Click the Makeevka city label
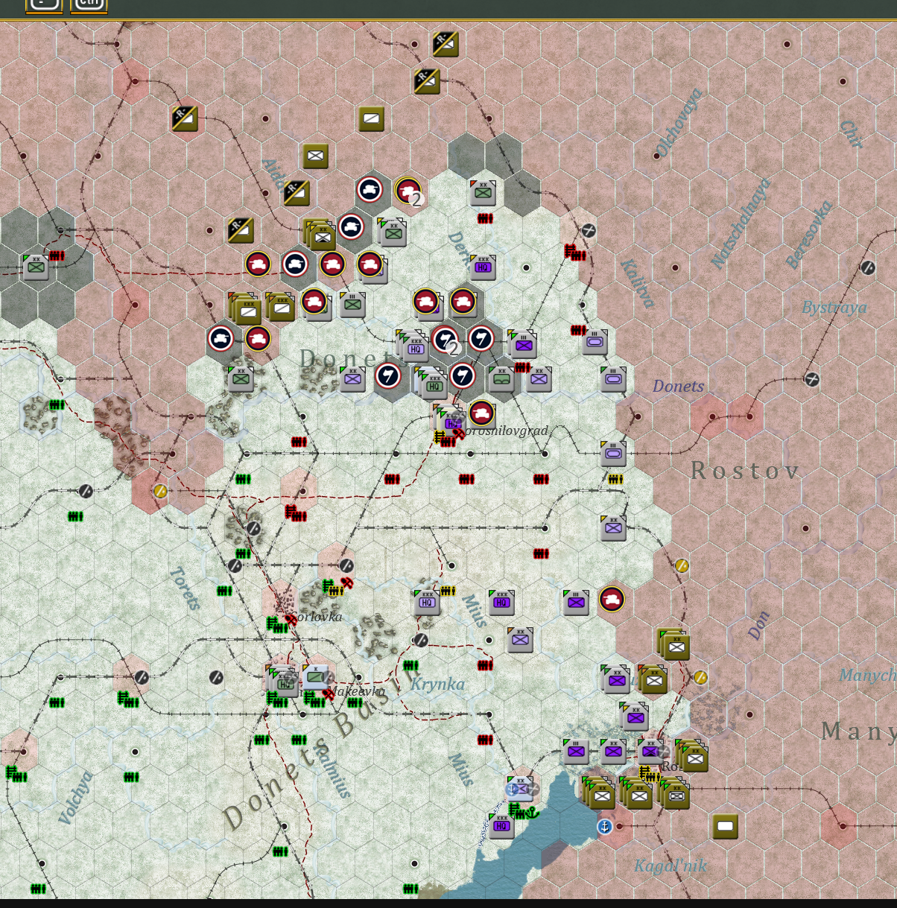This screenshot has height=908, width=897. point(358,691)
